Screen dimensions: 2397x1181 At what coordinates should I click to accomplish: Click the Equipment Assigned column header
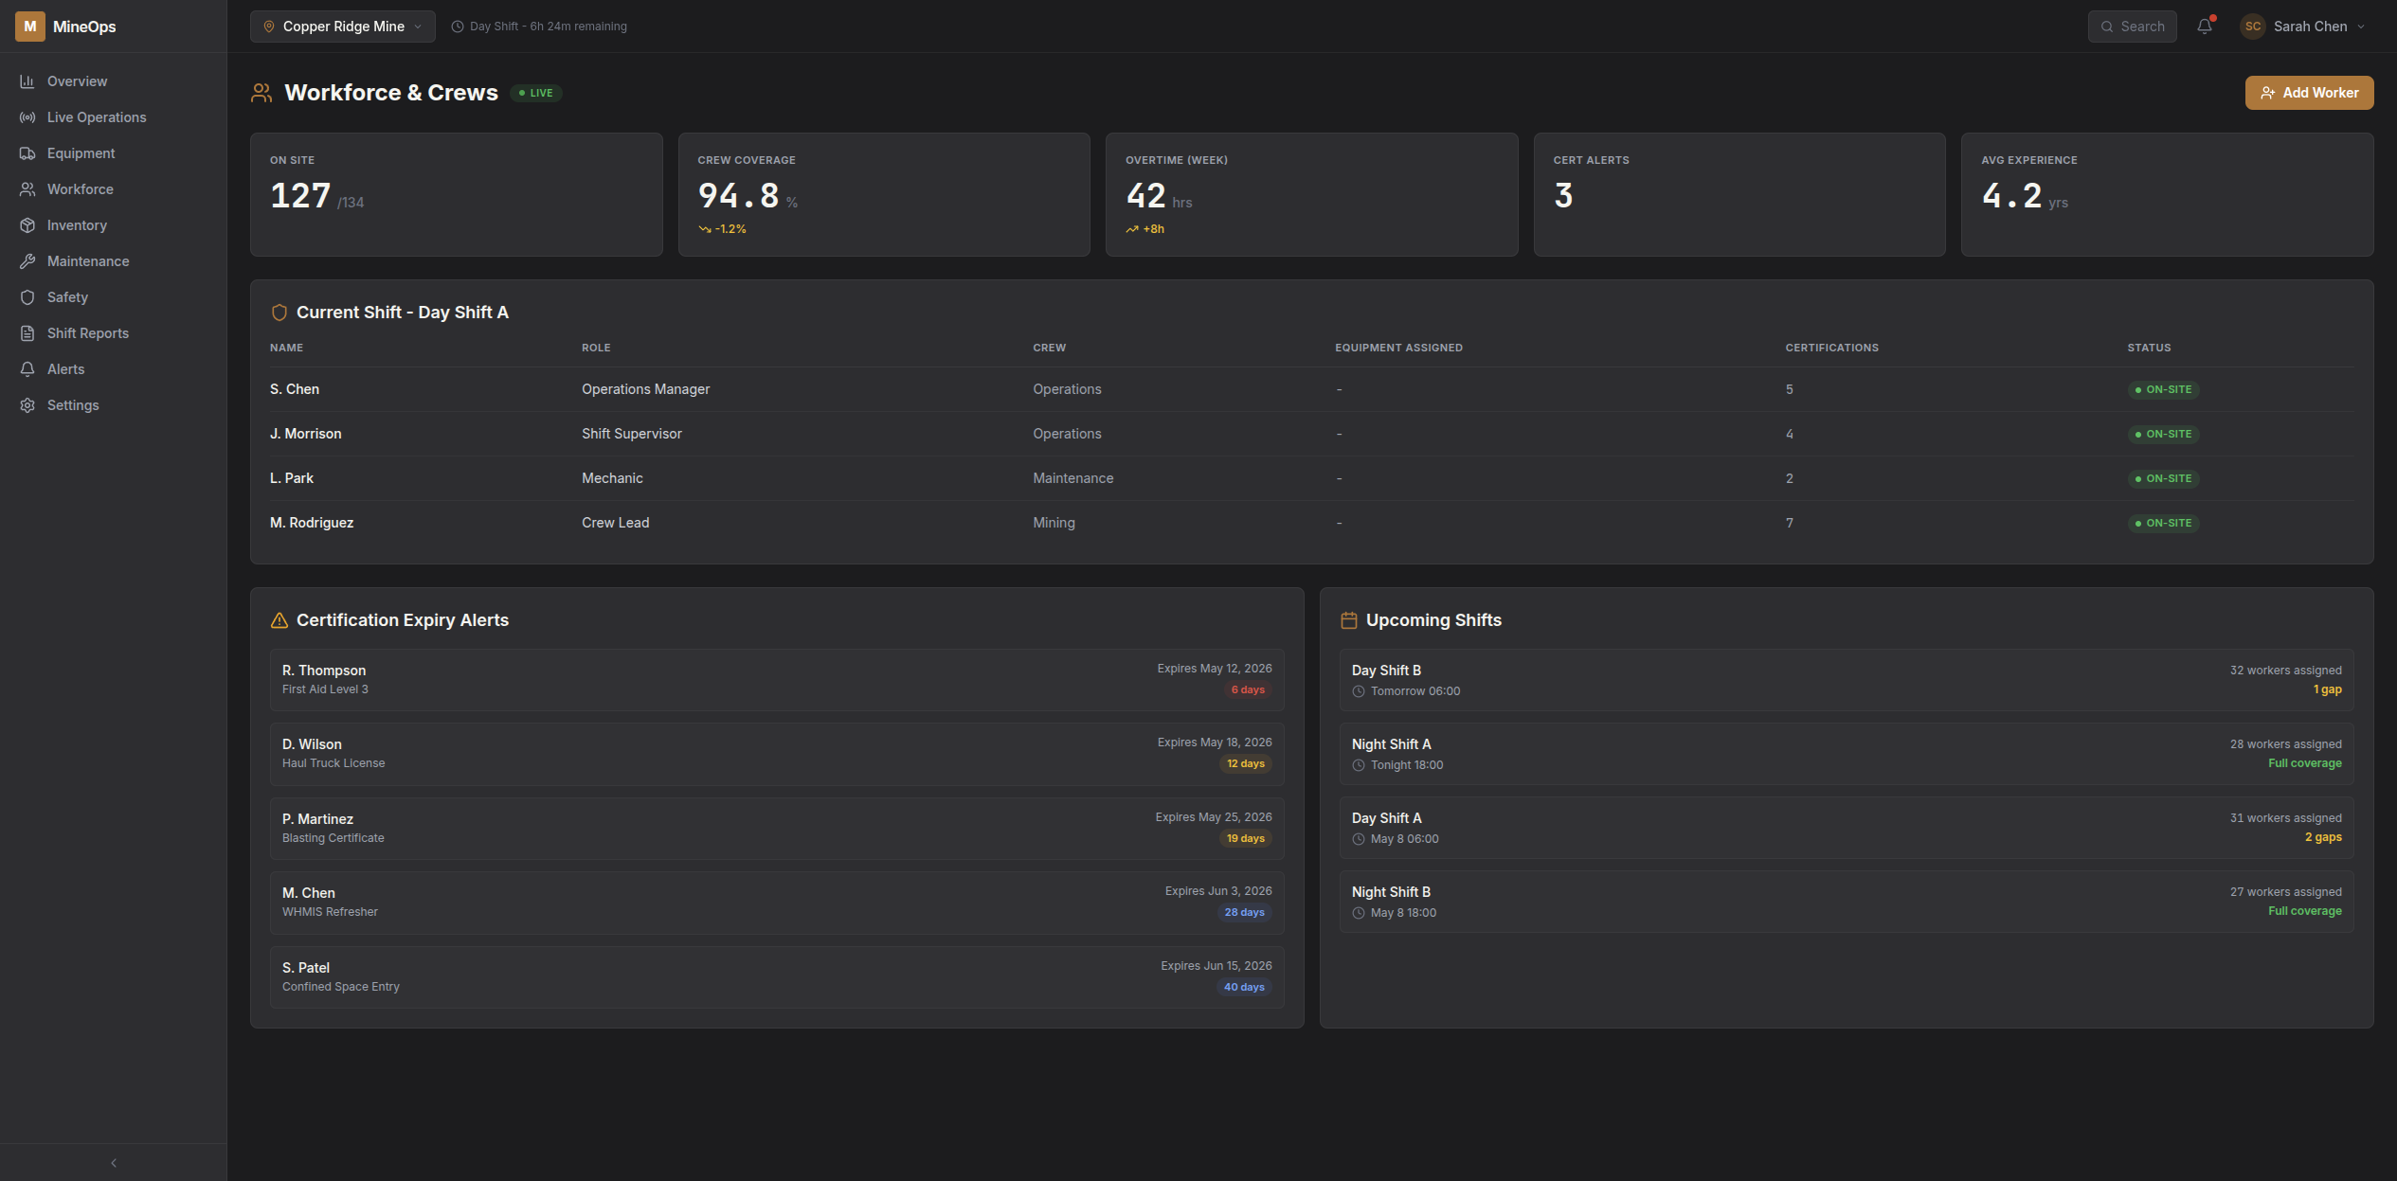pos(1398,348)
